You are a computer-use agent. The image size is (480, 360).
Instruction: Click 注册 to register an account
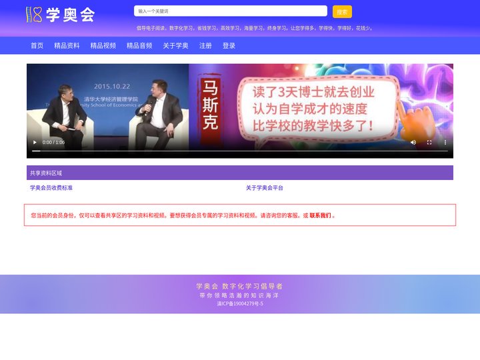(x=205, y=45)
